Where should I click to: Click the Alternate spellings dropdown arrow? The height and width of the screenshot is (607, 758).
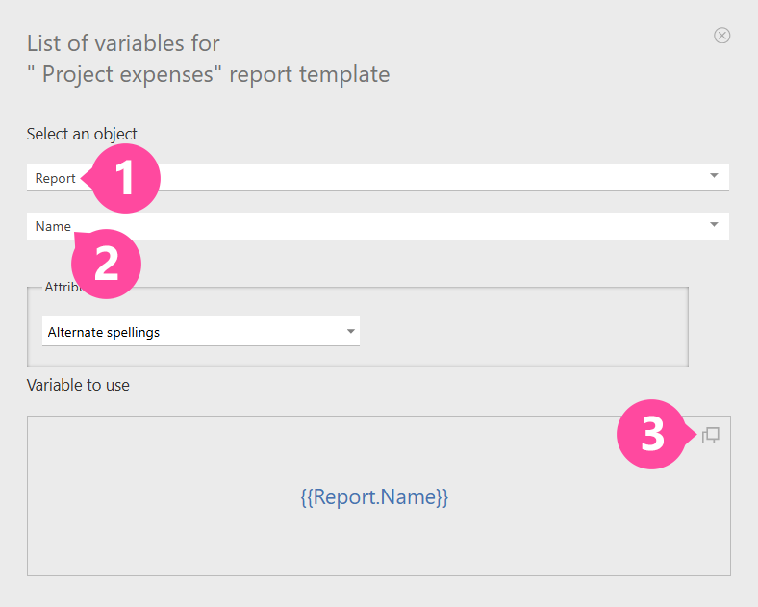pyautogui.click(x=350, y=332)
